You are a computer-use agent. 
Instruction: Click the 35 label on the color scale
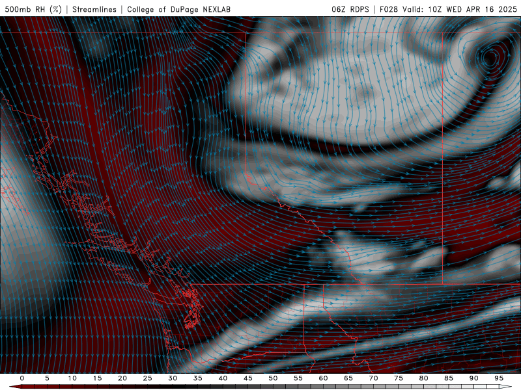197,378
